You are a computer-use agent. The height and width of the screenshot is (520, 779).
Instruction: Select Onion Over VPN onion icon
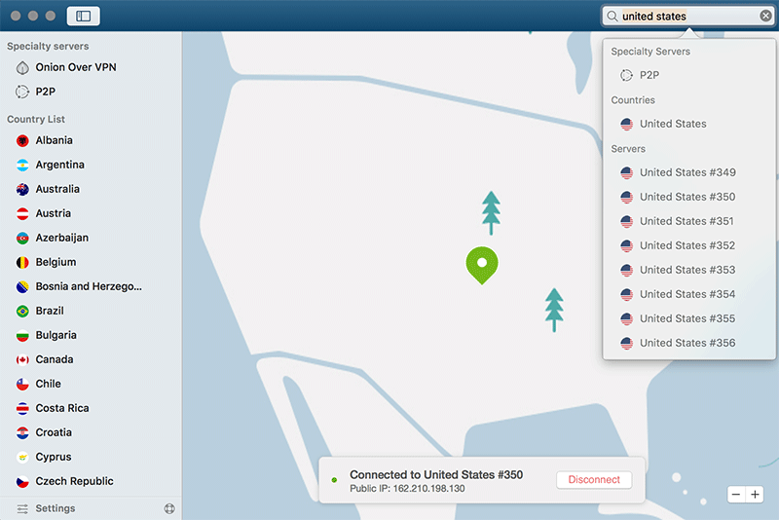tap(22, 67)
